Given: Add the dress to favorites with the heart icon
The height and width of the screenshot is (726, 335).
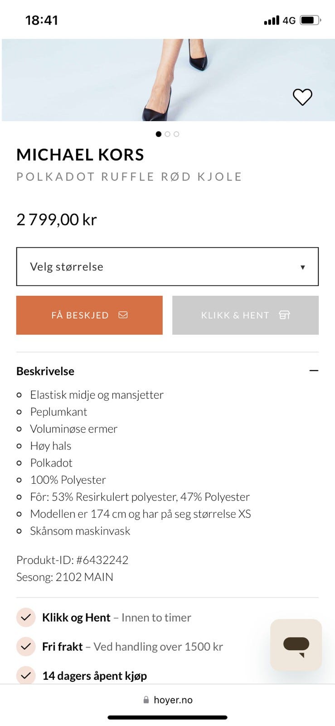Looking at the screenshot, I should tap(302, 97).
